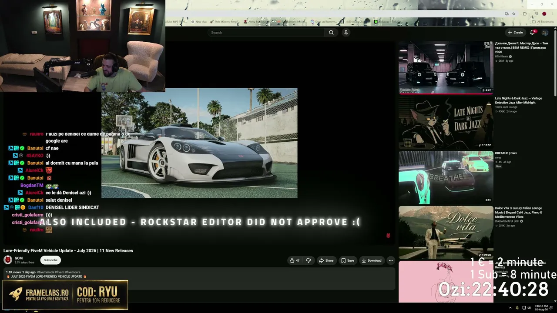This screenshot has width=557, height=313.
Task: Save the video to a playlist
Action: point(347,260)
